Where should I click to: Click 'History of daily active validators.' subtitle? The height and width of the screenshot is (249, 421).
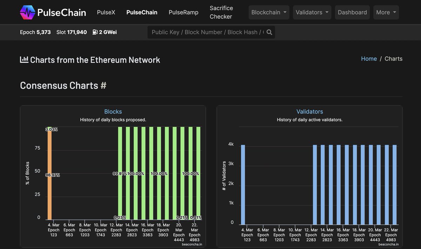pyautogui.click(x=309, y=120)
